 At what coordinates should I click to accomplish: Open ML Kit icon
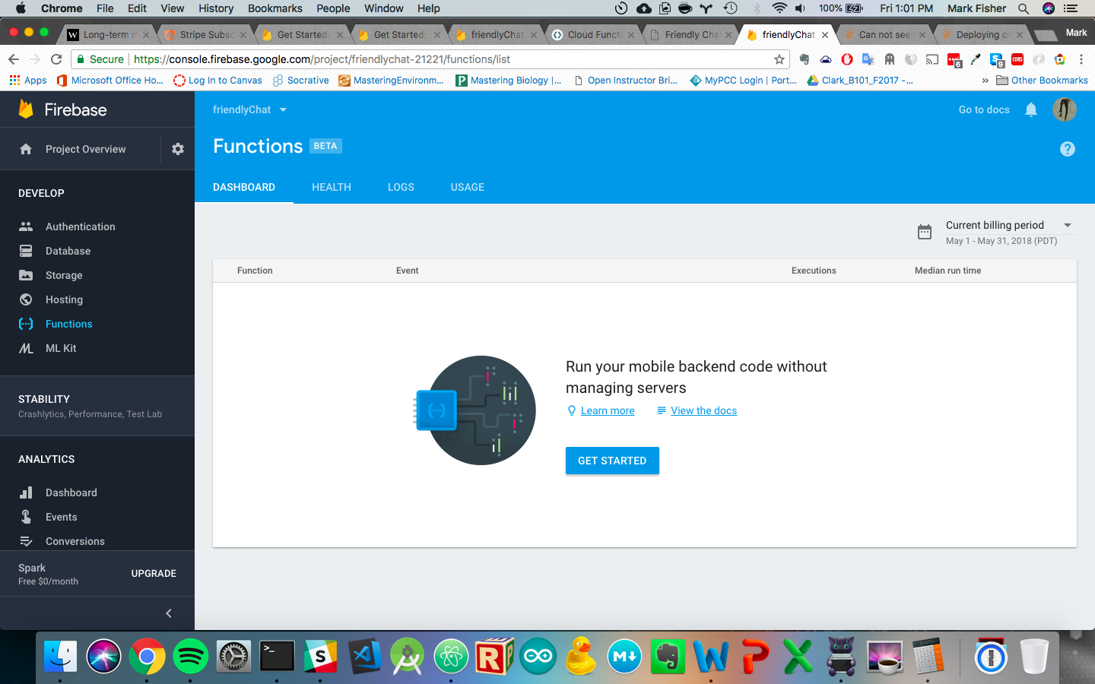26,348
